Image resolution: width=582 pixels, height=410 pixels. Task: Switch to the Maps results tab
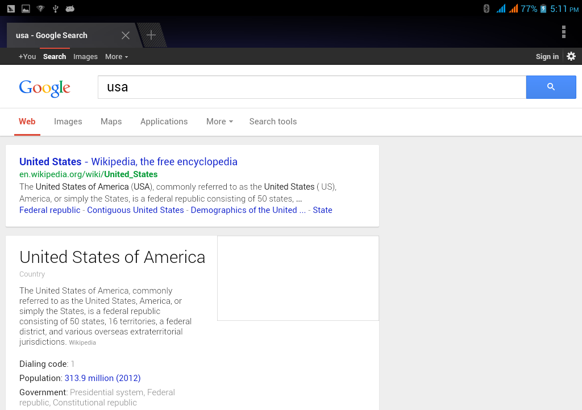(111, 122)
